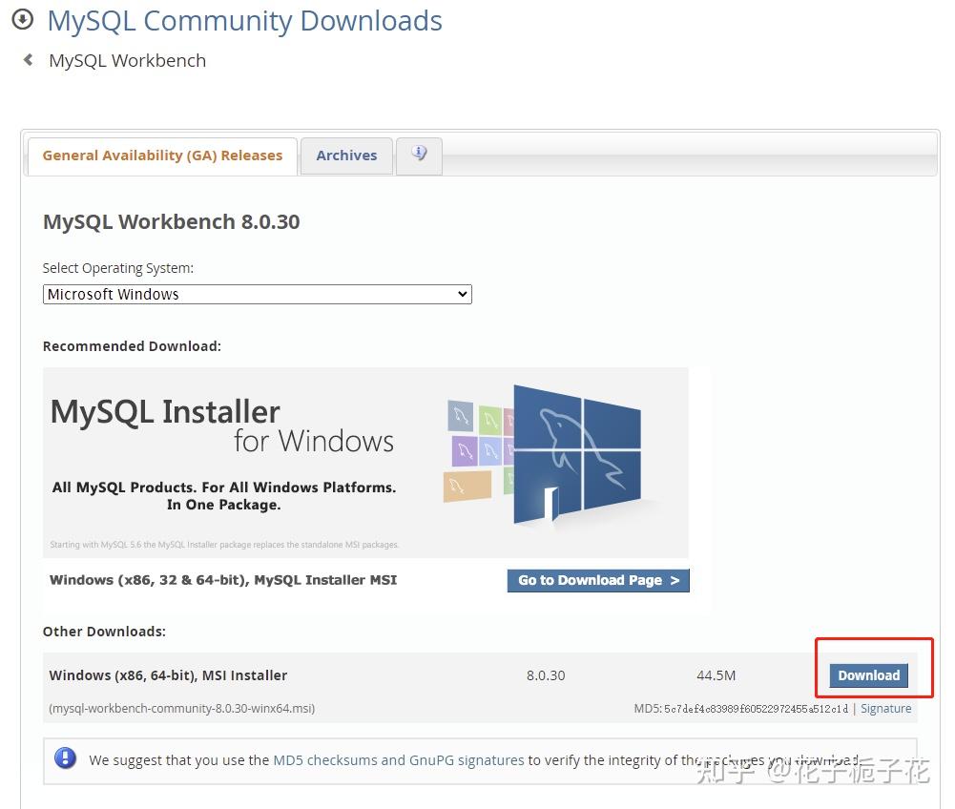Click the Download button for the MSI Installer

pyautogui.click(x=868, y=674)
